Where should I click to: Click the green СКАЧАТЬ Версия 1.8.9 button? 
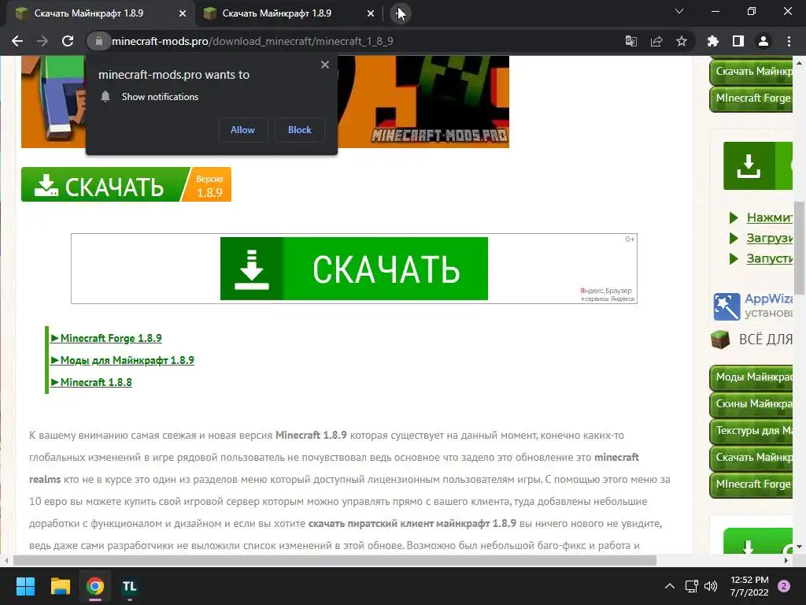pyautogui.click(x=126, y=184)
